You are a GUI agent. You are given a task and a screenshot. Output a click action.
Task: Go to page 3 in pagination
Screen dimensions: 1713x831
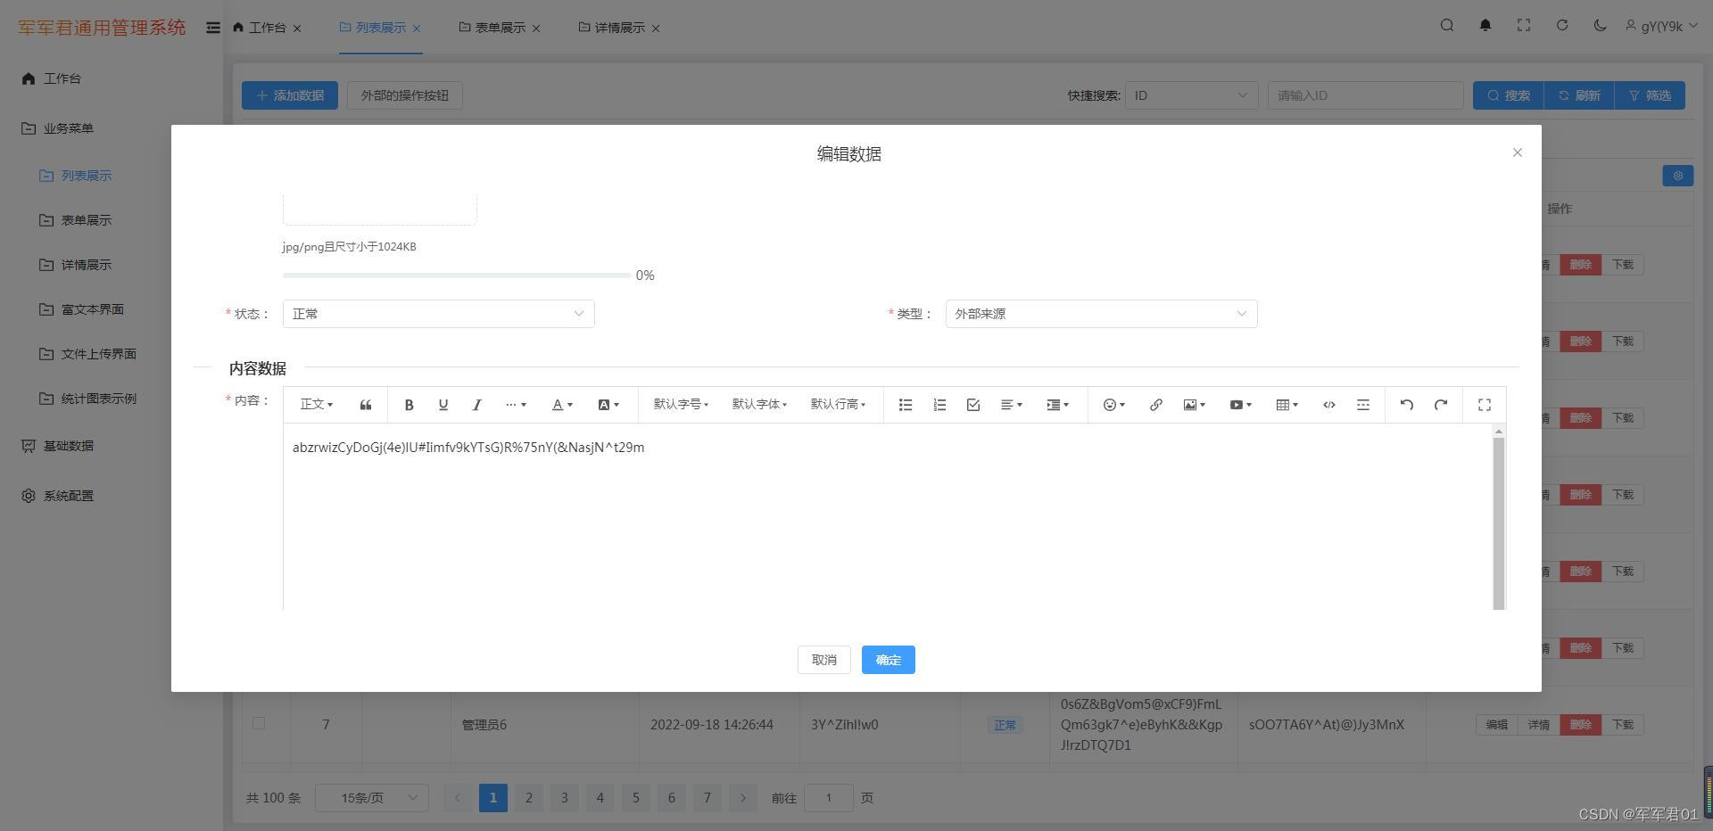tap(564, 798)
